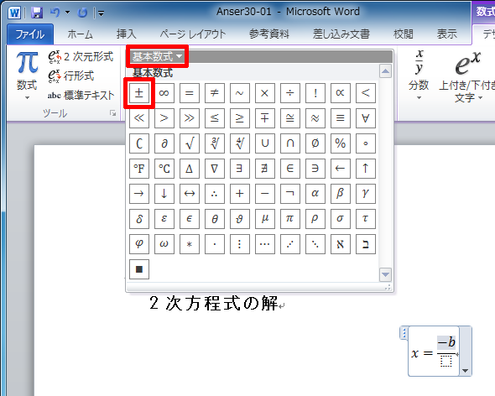Screen dimensions: 495x396
Task: Toggle 2次元形式 equation format
Action: click(x=81, y=56)
